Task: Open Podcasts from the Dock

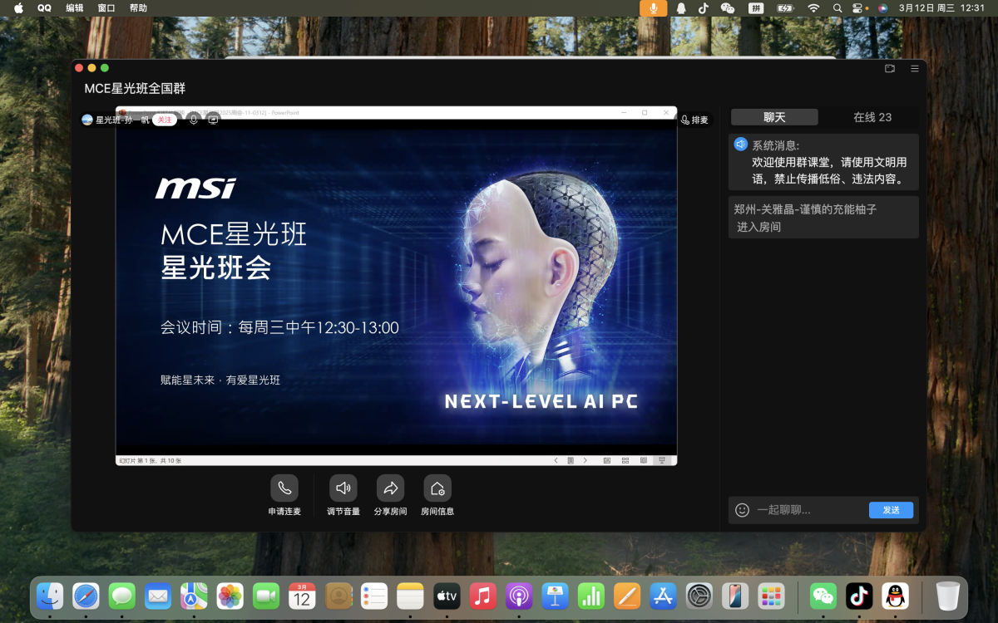Action: [x=518, y=596]
